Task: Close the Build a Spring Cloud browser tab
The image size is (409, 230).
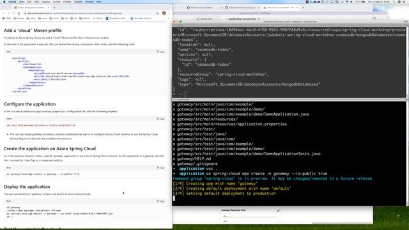Action: pyautogui.click(x=48, y=8)
